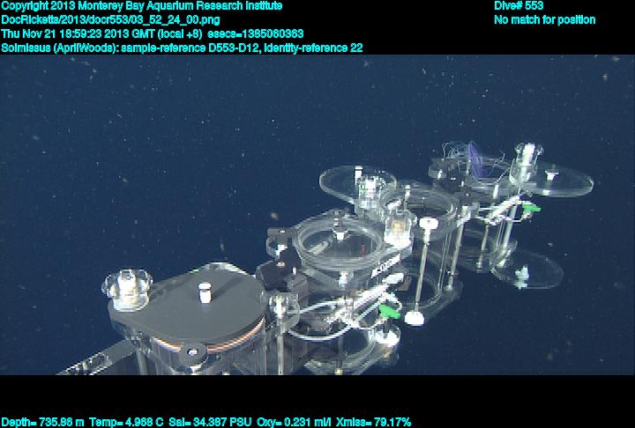This screenshot has height=428, width=635.
Task: Click the Oxy= 0.231 ml/l reading
Action: point(294,423)
